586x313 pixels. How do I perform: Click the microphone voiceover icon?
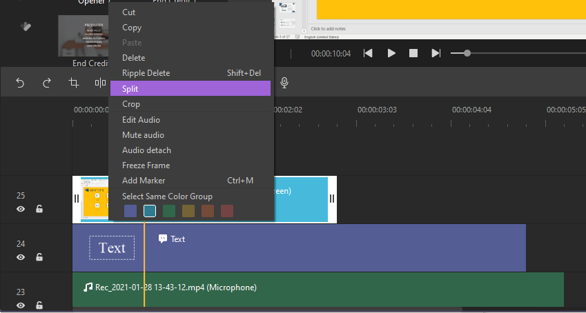click(x=284, y=83)
